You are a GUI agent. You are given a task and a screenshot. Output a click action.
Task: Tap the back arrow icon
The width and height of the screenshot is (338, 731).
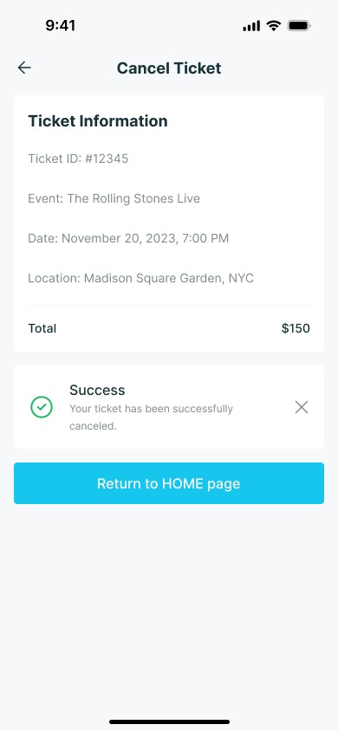[x=24, y=68]
